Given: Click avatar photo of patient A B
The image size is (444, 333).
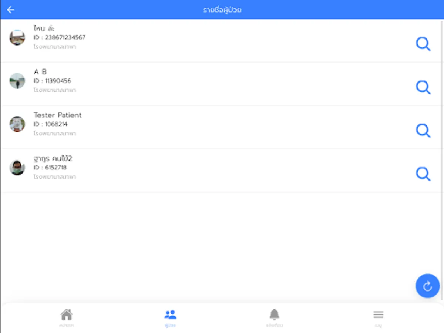Looking at the screenshot, I should coord(17,81).
